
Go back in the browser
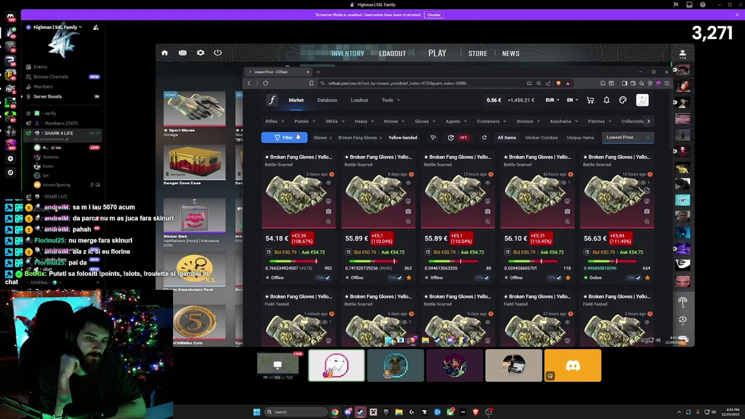point(249,83)
